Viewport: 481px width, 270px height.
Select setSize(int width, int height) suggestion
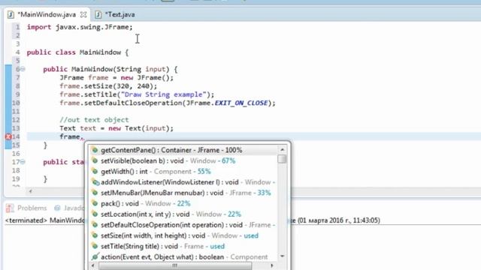[183, 235]
